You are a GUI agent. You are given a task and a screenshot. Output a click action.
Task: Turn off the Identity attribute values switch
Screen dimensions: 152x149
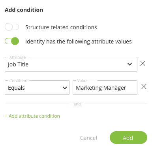(12, 41)
